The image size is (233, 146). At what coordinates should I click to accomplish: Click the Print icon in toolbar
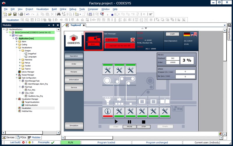pos(21,14)
